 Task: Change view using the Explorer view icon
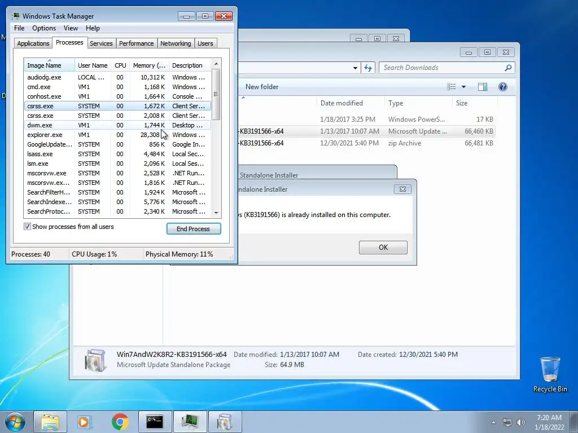pyautogui.click(x=451, y=86)
